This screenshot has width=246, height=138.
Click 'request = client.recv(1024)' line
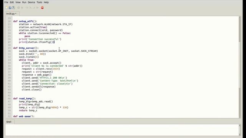click(x=41, y=69)
